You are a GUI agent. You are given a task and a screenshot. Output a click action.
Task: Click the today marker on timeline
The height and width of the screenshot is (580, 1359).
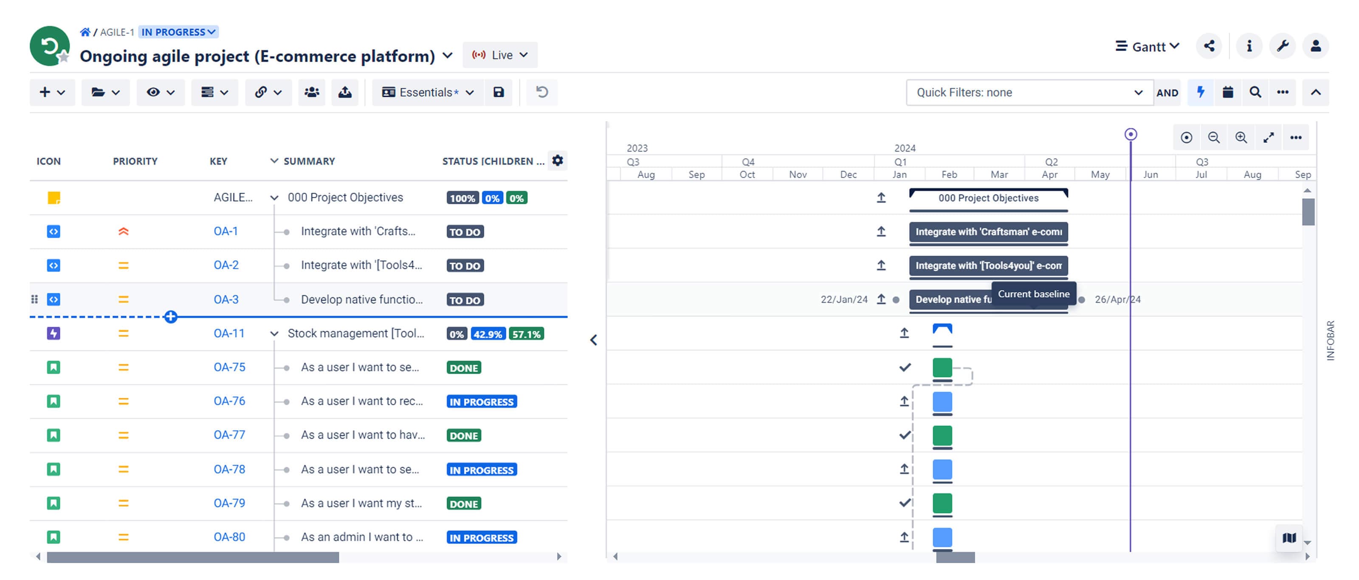pos(1130,135)
